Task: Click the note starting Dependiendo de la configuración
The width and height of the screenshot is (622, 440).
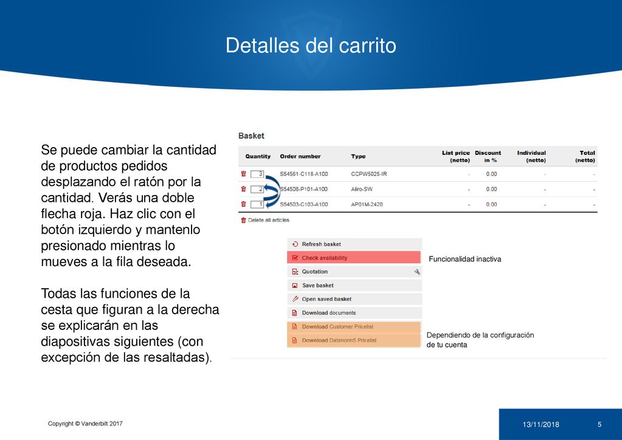Action: click(x=480, y=340)
